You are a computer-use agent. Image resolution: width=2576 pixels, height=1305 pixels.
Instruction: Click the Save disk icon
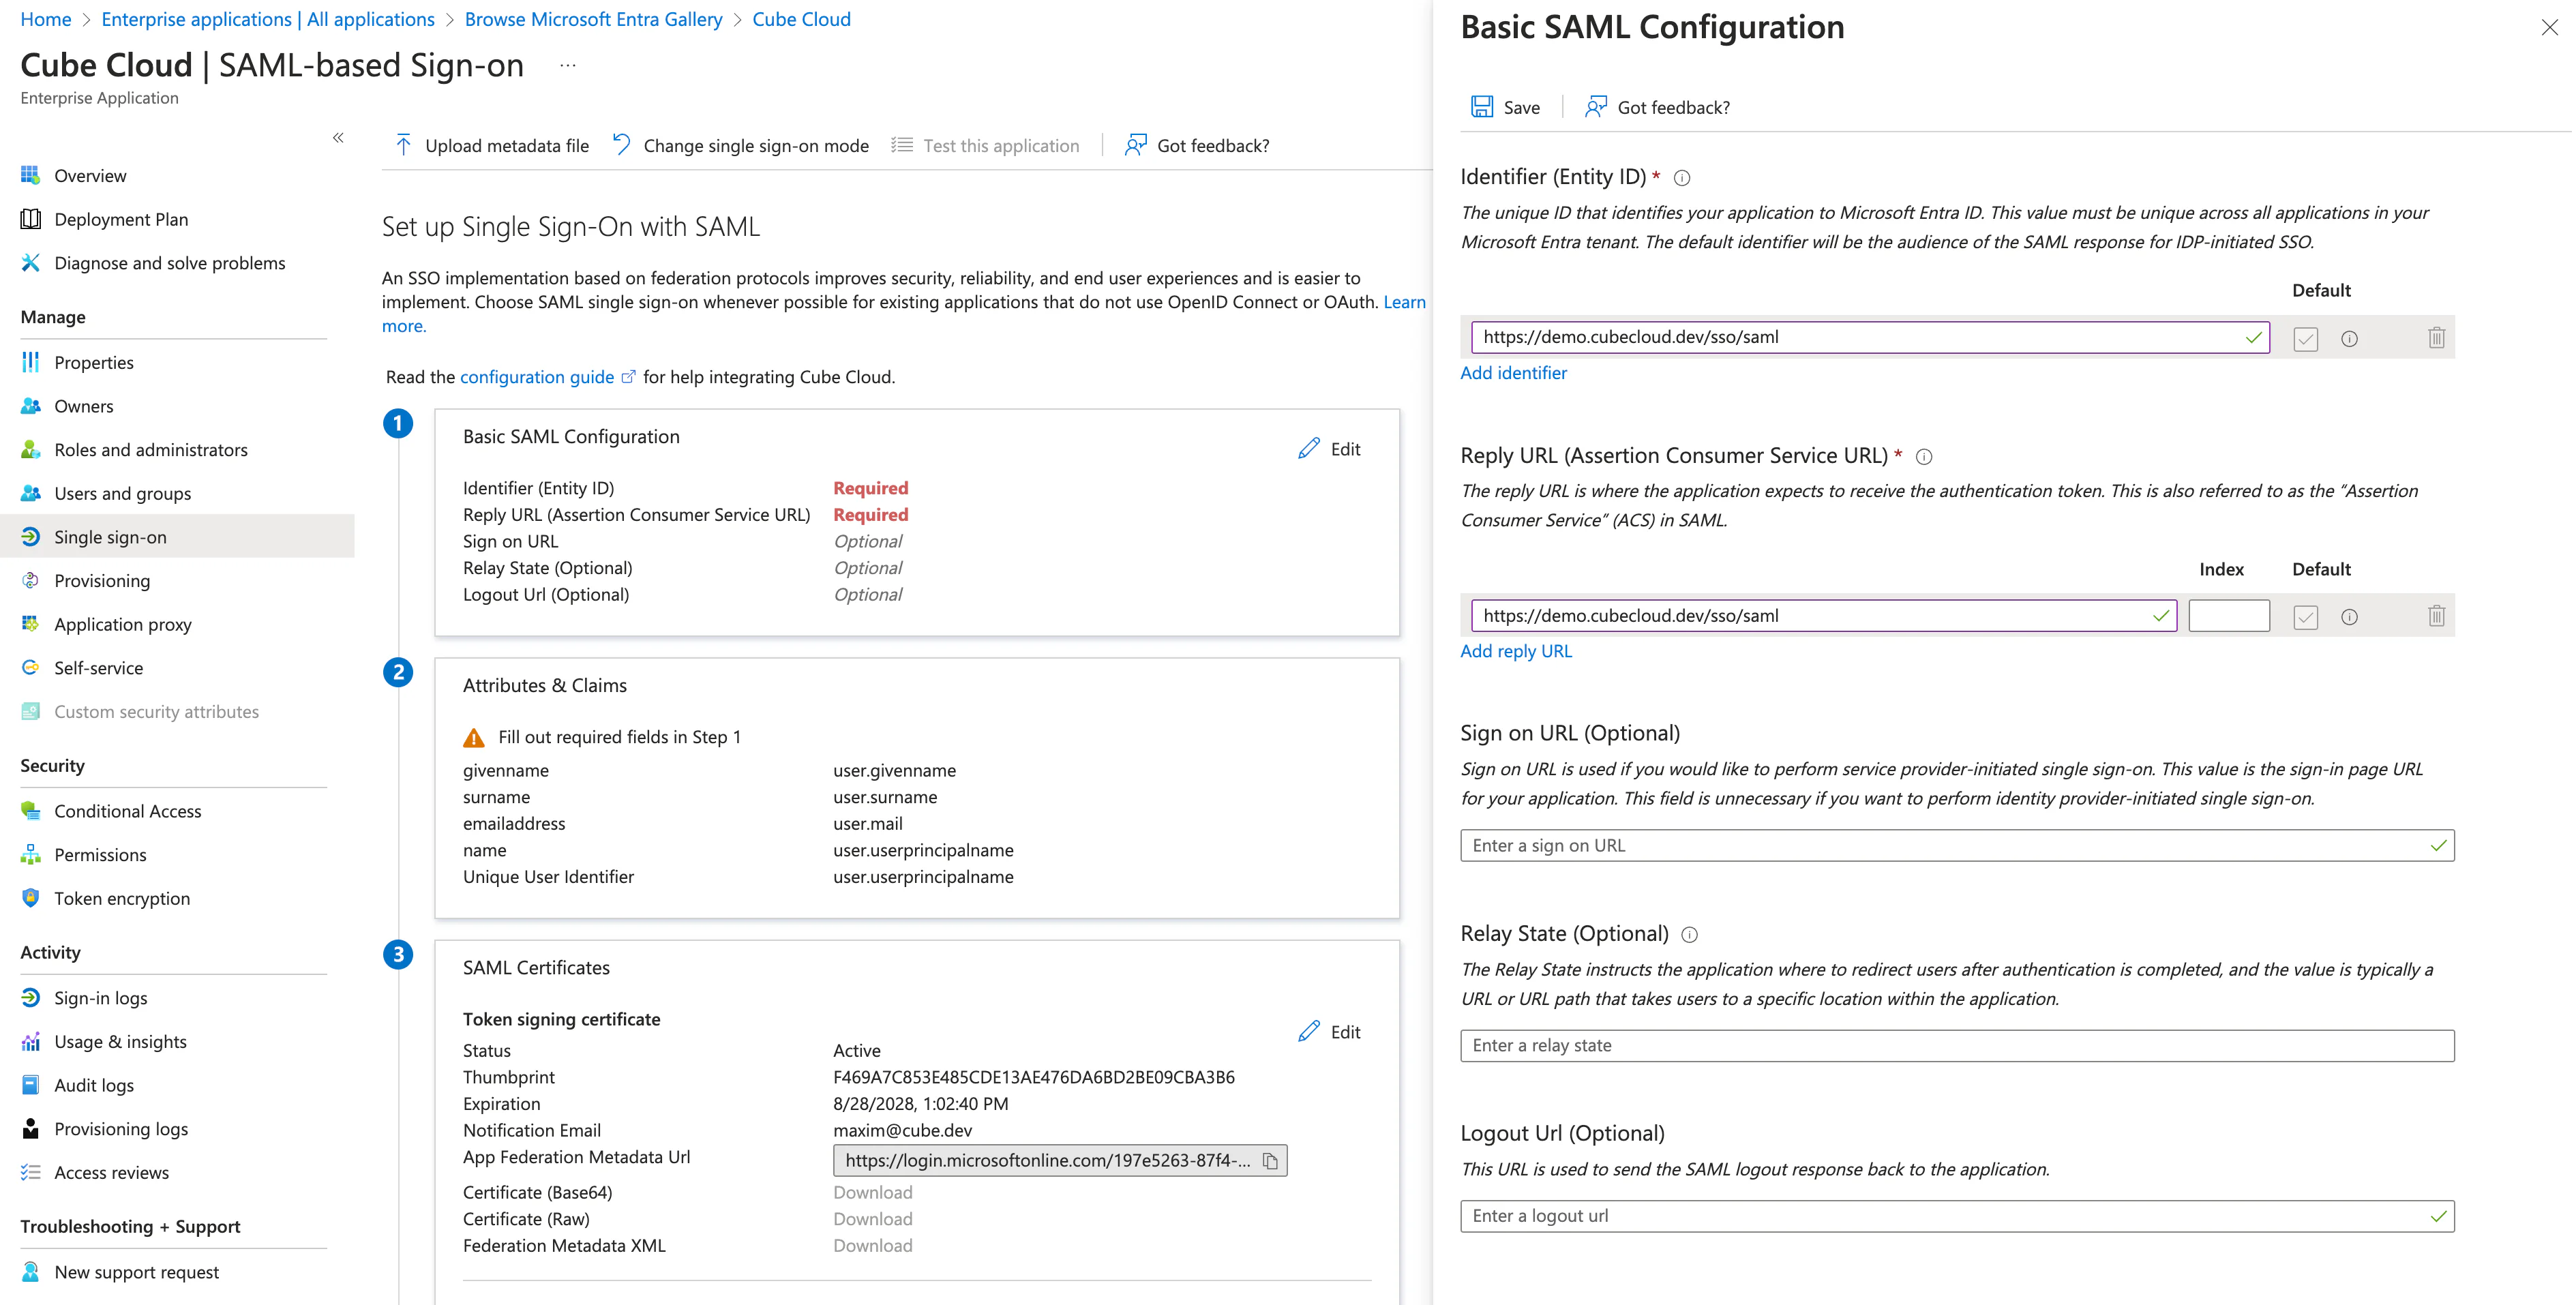click(1481, 107)
